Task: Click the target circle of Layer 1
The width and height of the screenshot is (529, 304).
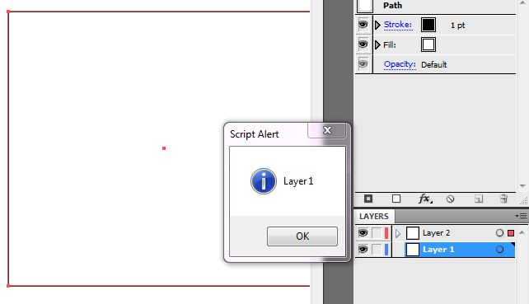Action: (x=499, y=250)
